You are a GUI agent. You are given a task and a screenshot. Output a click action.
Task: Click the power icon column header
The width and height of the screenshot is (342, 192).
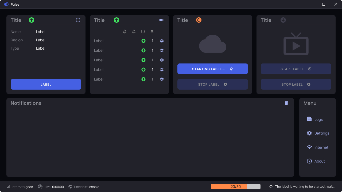point(143,31)
